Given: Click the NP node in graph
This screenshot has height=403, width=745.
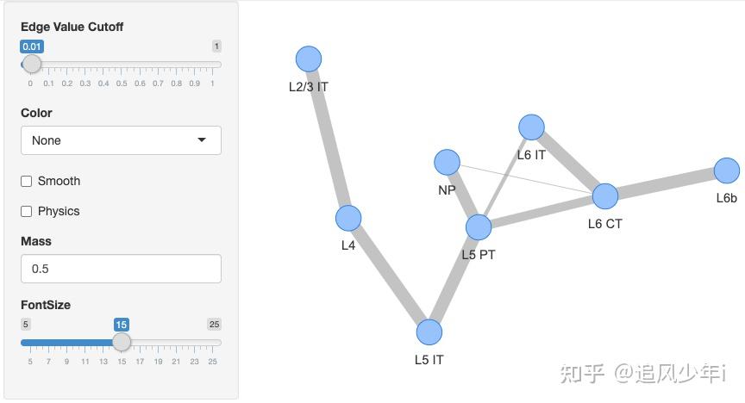Looking at the screenshot, I should (447, 161).
